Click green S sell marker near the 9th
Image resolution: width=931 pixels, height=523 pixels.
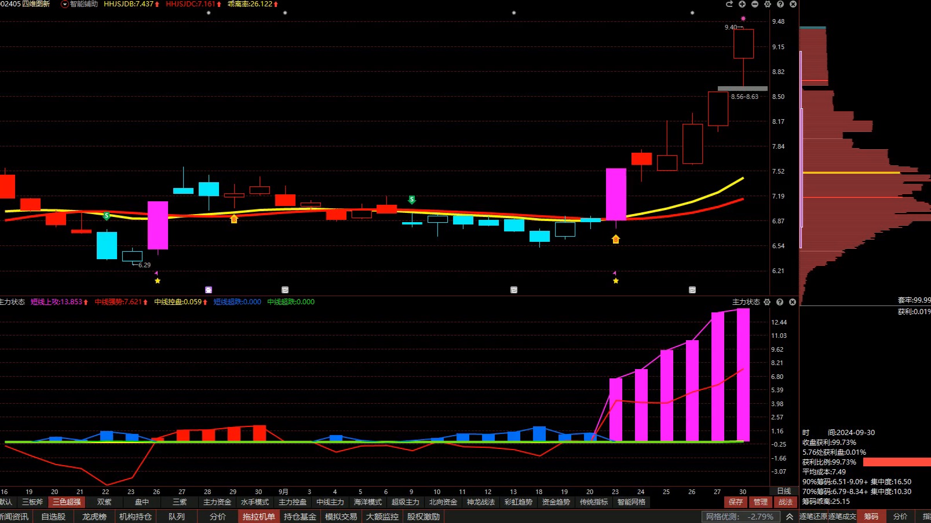[x=412, y=200]
